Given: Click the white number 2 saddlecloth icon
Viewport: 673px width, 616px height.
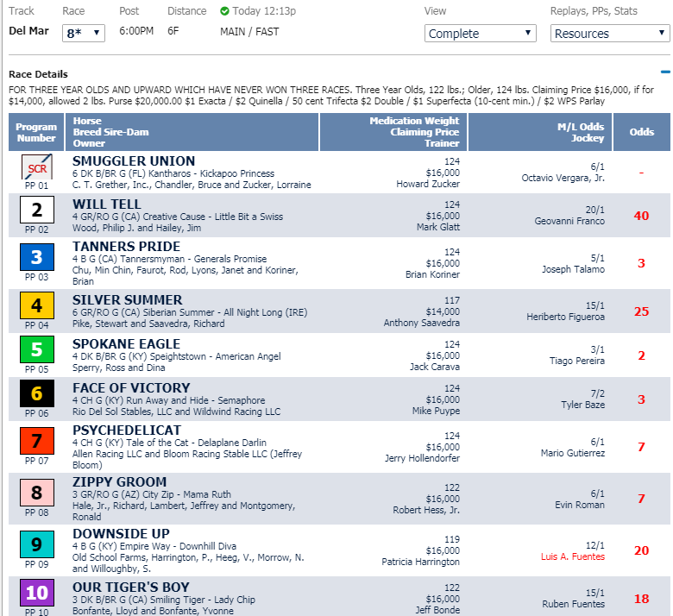Looking at the screenshot, I should pos(36,210).
